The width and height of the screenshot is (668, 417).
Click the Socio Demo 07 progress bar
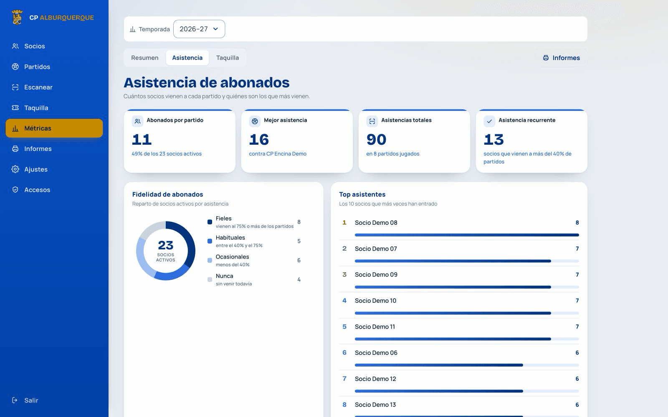(467, 261)
